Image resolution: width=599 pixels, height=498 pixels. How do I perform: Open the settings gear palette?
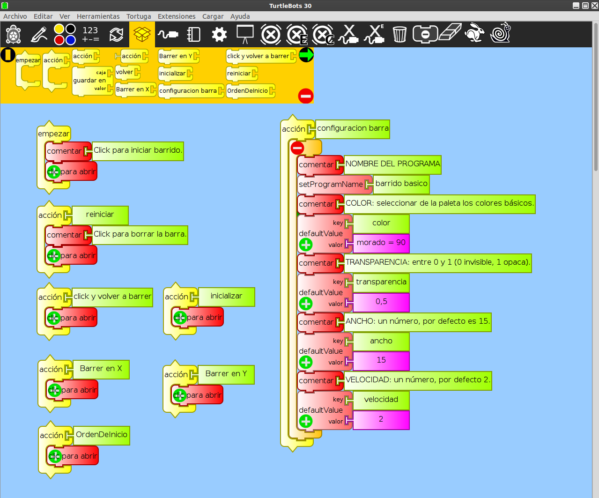pos(219,34)
